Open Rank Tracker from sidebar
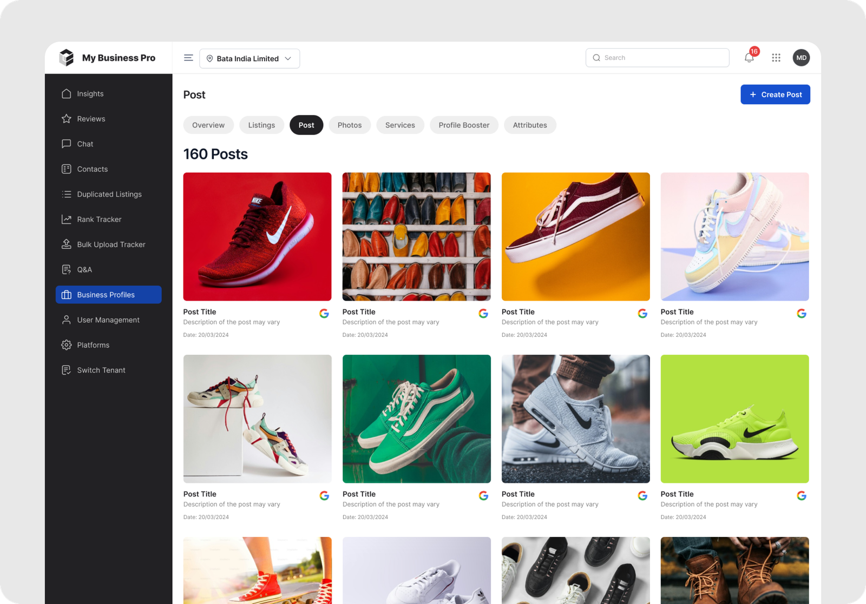The width and height of the screenshot is (866, 604). click(99, 220)
